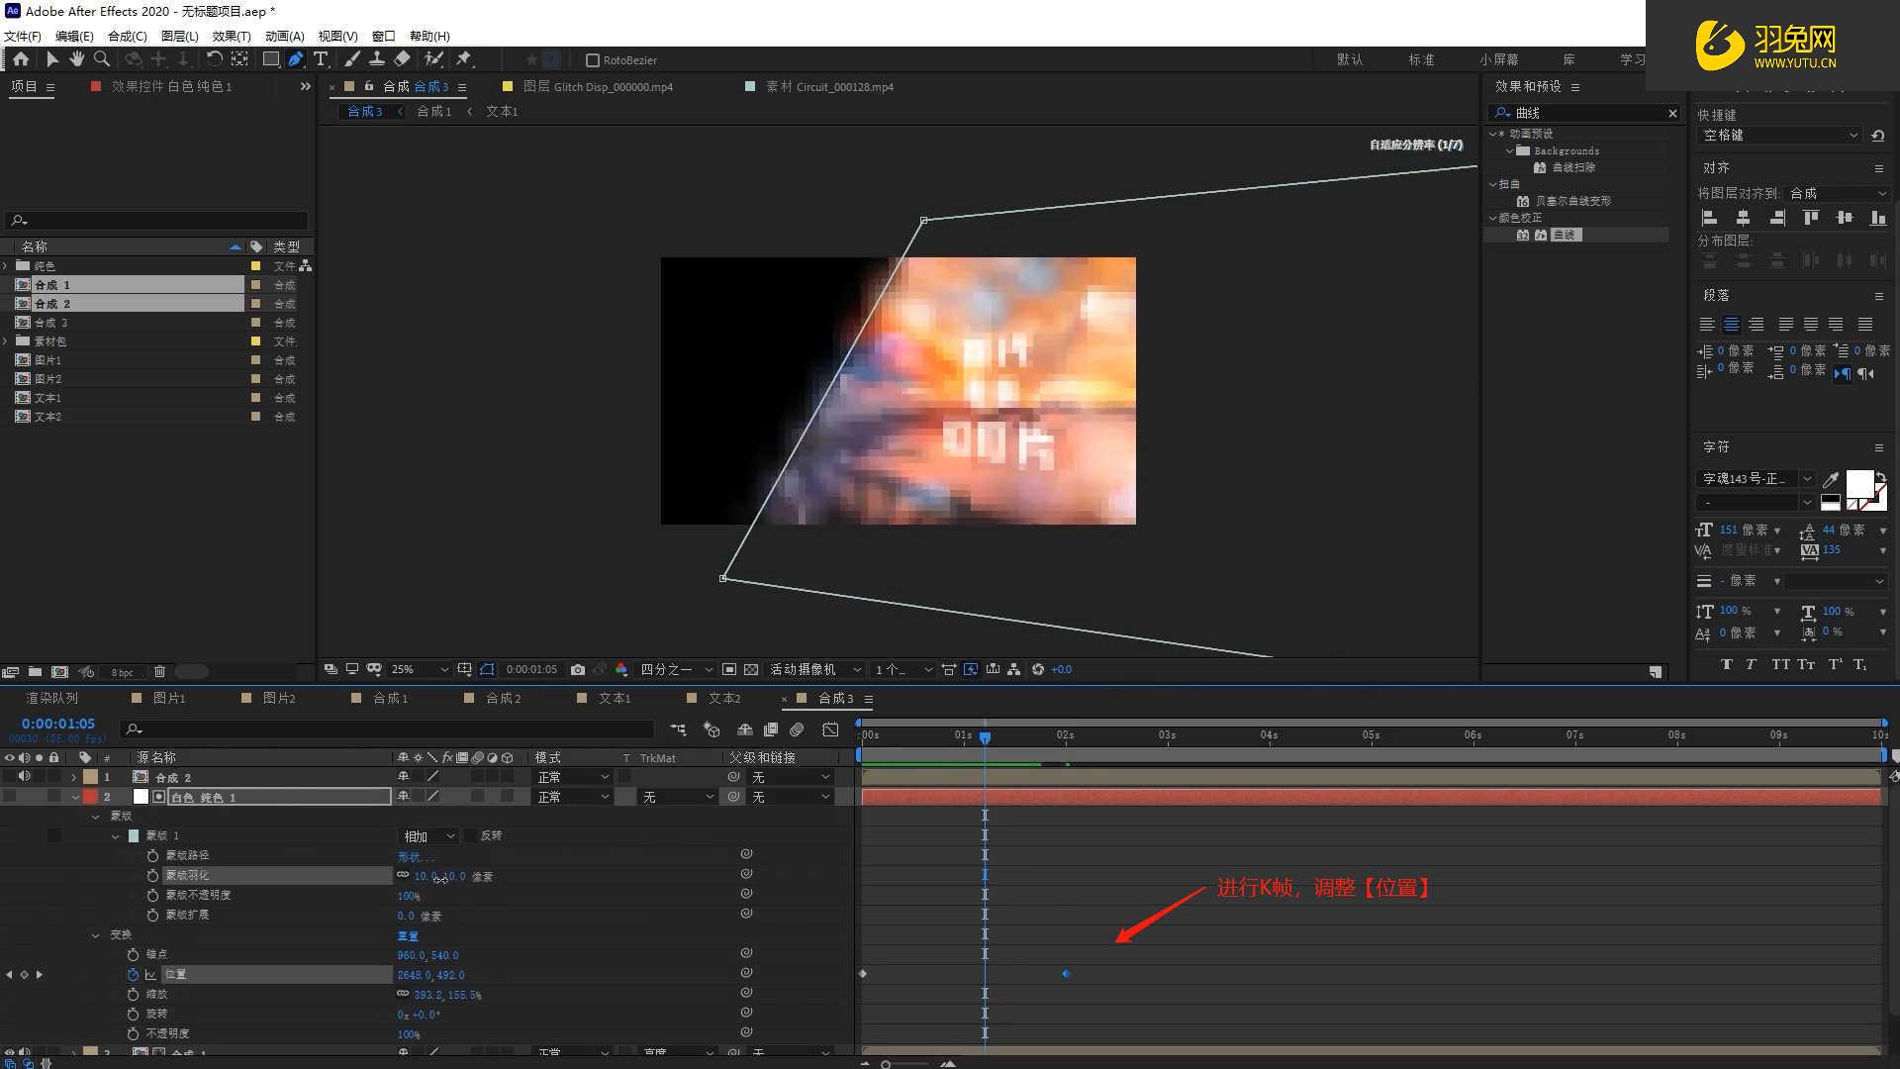Toggle stopwatch for 蒙版羽化 property
This screenshot has width=1900, height=1069.
pos(152,876)
